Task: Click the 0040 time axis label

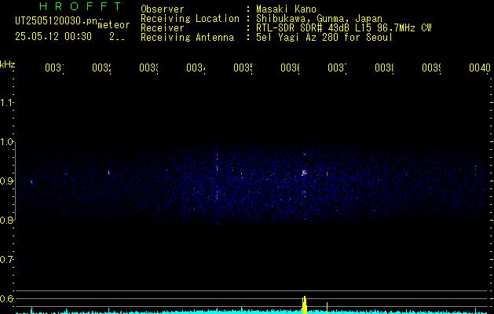Action: click(x=480, y=68)
